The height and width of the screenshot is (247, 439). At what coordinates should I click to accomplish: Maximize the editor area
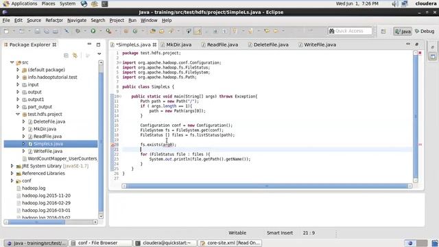[417, 44]
